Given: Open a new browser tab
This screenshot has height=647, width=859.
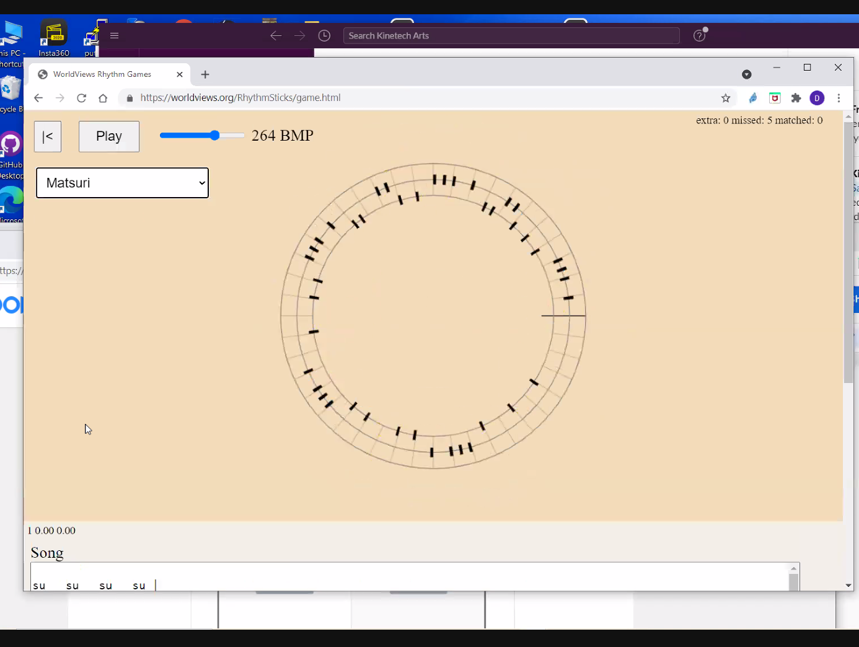Looking at the screenshot, I should 205,74.
